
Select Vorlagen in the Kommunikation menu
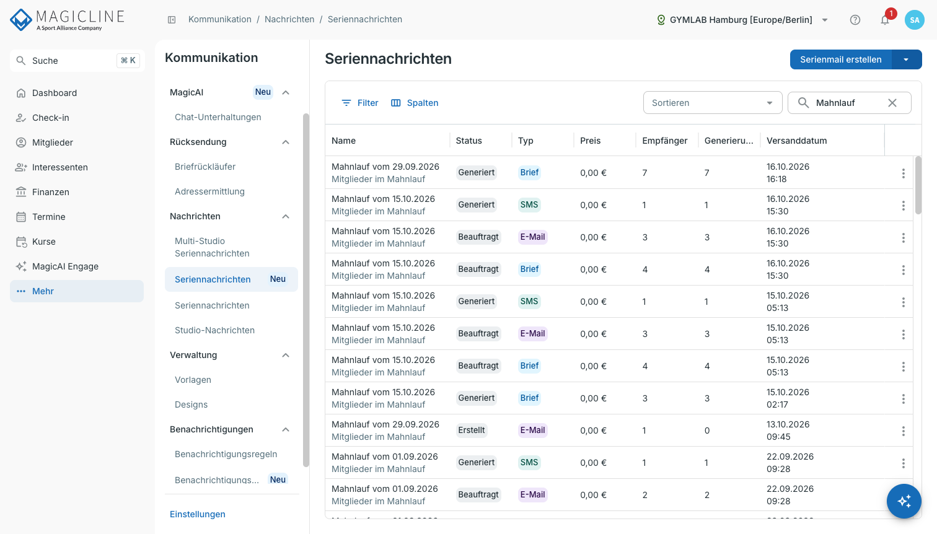pyautogui.click(x=193, y=380)
